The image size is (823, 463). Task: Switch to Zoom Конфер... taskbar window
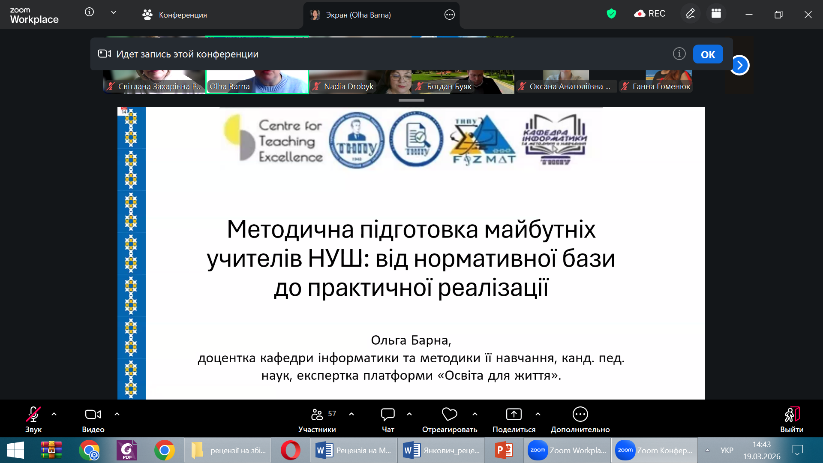click(x=655, y=450)
